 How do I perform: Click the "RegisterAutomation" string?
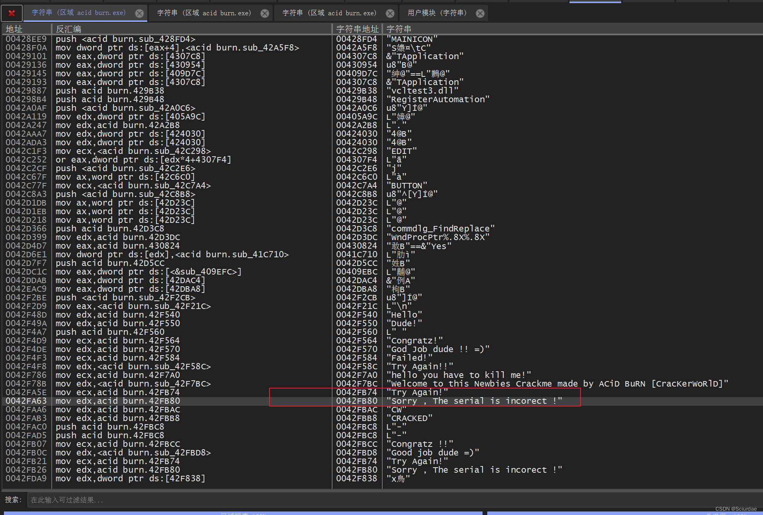[x=438, y=99]
